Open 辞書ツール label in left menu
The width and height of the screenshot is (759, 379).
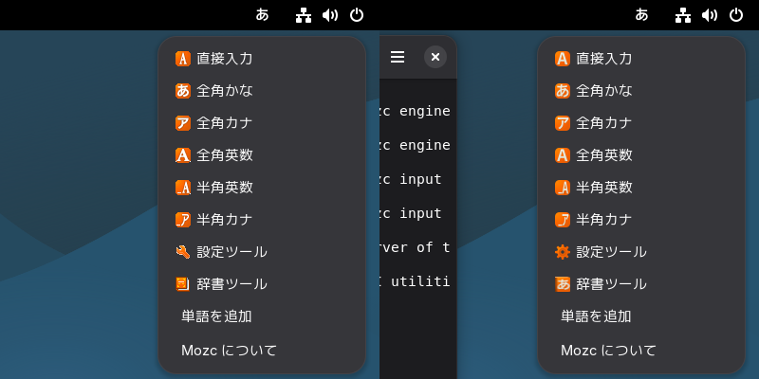click(x=231, y=283)
